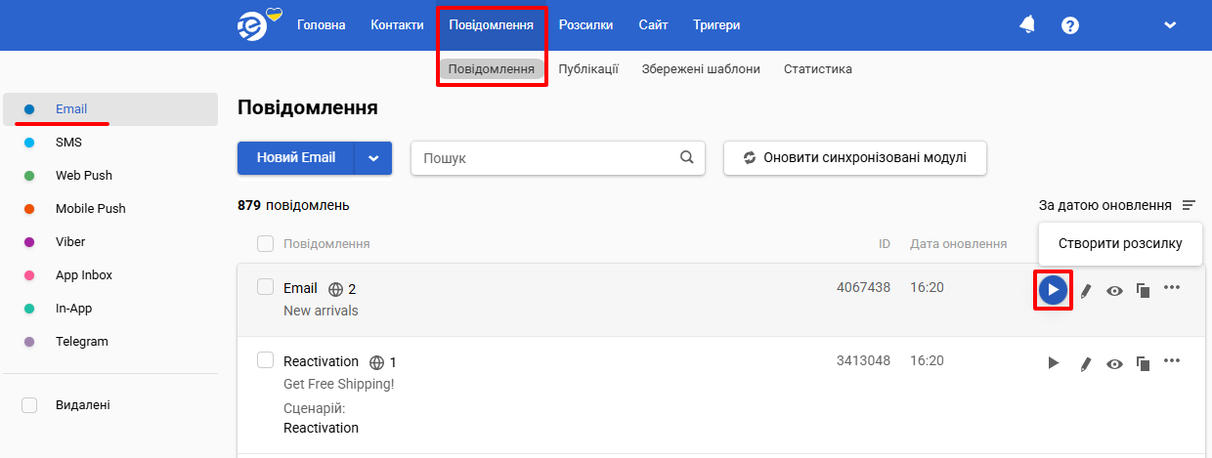This screenshot has height=458, width=1212.
Task: Open the Сайт menu
Action: click(x=653, y=24)
